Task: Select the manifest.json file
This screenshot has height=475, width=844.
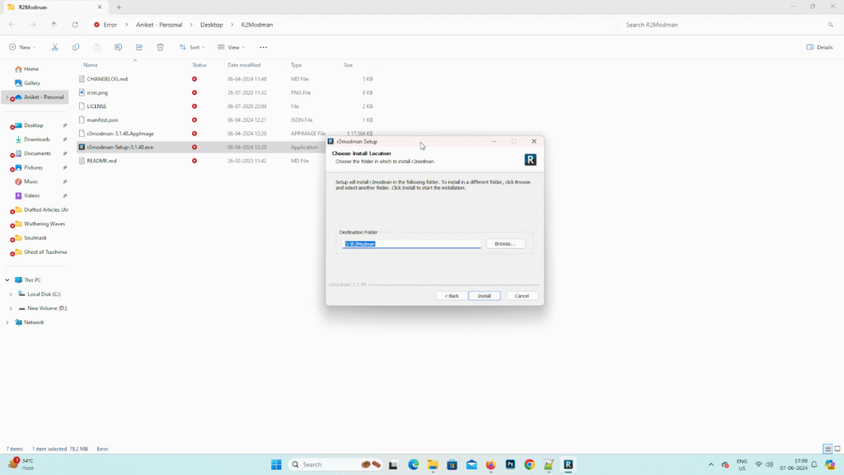Action: [x=102, y=120]
